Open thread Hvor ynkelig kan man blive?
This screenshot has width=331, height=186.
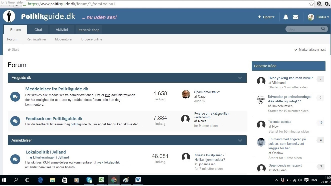(x=290, y=78)
